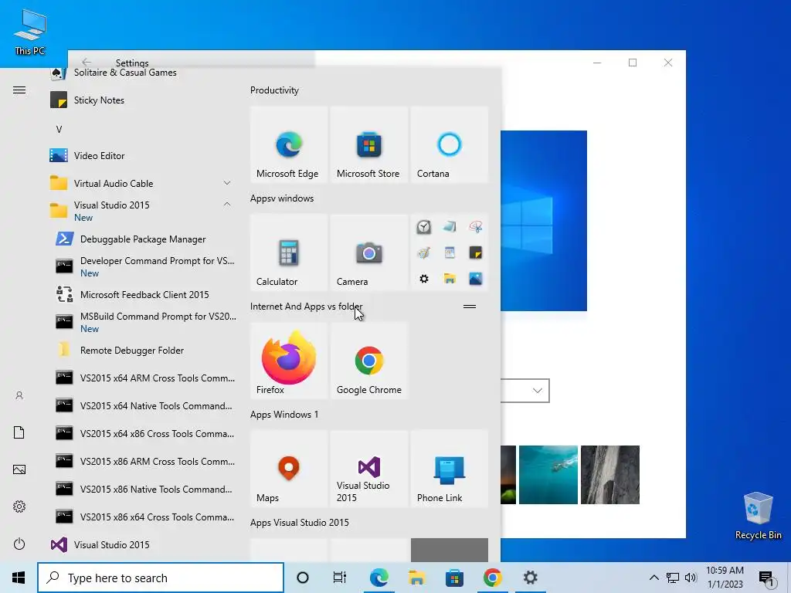Click the Productivity group title

pos(274,90)
